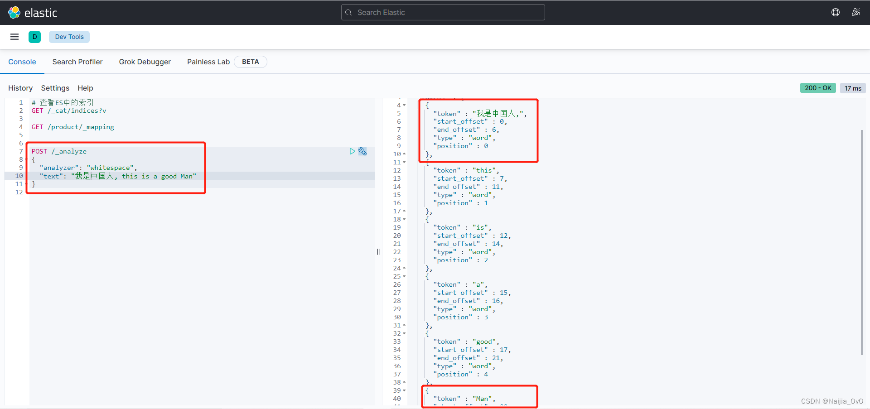This screenshot has height=409, width=870.
Task: Collapse the fold toggle beside line 24
Action: click(403, 268)
